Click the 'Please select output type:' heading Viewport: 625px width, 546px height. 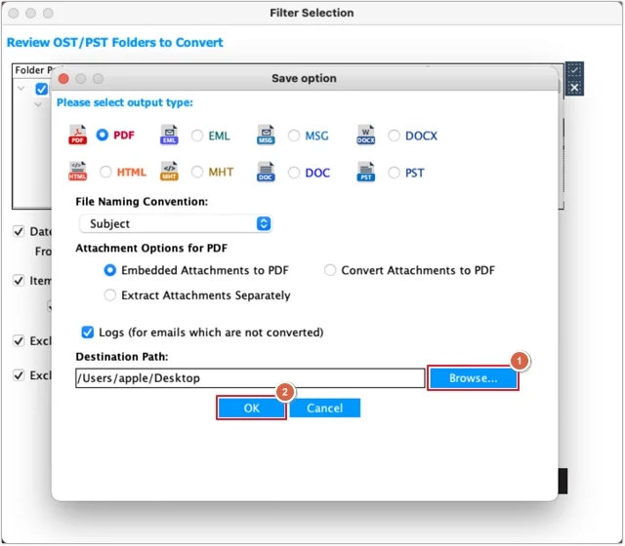(x=125, y=102)
